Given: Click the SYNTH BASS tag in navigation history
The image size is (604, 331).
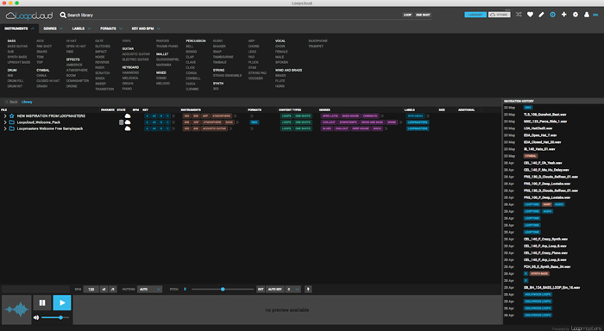Looking at the screenshot, I should pyautogui.click(x=539, y=273).
